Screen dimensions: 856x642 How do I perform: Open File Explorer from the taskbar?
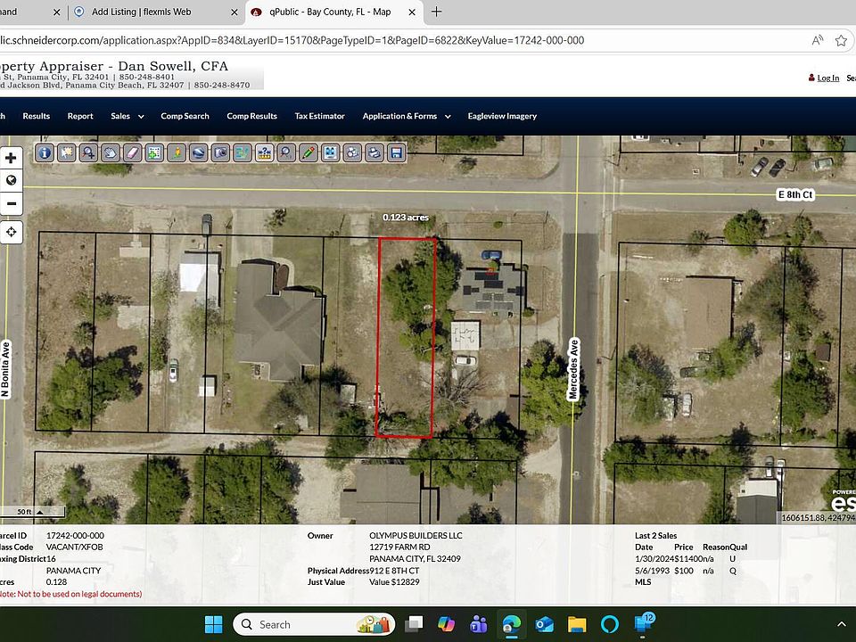click(577, 623)
